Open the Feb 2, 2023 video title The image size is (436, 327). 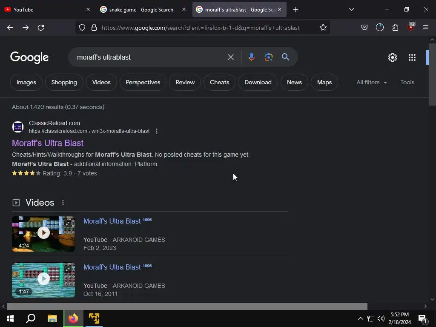118,221
